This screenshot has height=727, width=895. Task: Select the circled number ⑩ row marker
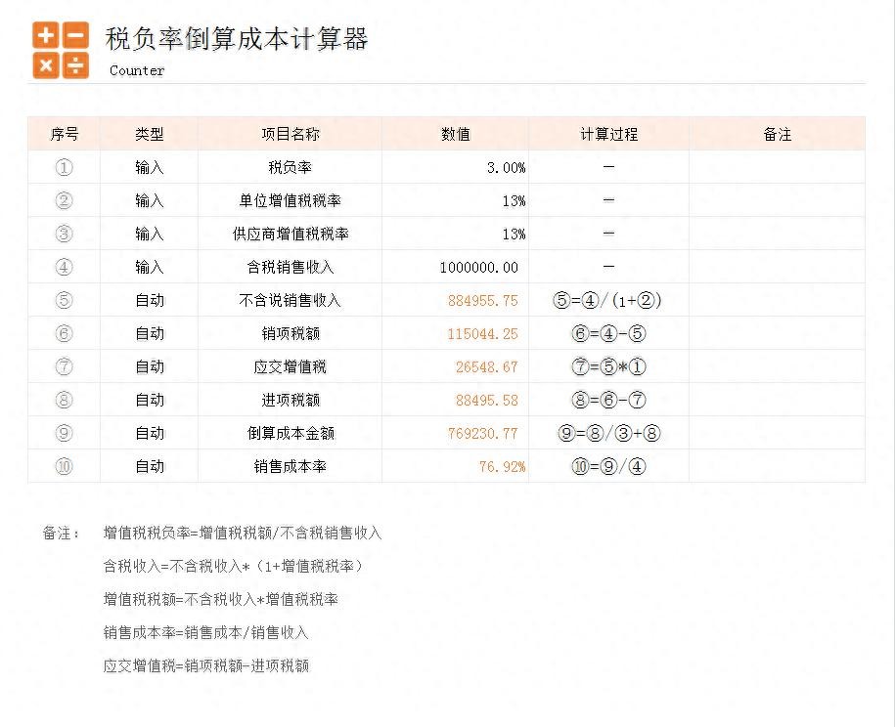[x=65, y=466]
